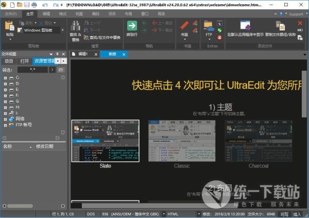Toggle writable (可写) status bar indicator
Screen dimensions: 309x218
click(x=284, y=214)
